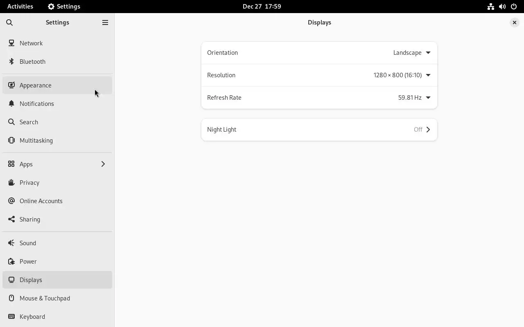Close the Settings window

pos(515,22)
